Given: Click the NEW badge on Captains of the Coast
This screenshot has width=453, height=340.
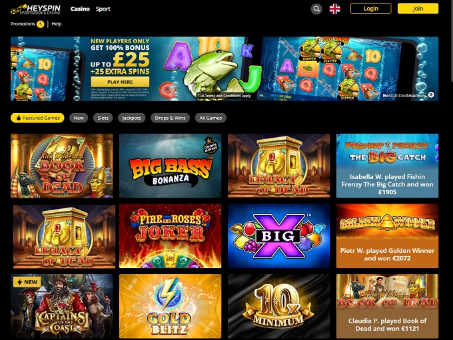Looking at the screenshot, I should (x=27, y=282).
